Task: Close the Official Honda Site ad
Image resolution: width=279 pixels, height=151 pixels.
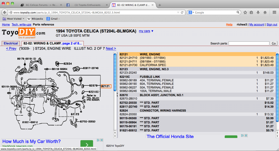Action: 246,135
